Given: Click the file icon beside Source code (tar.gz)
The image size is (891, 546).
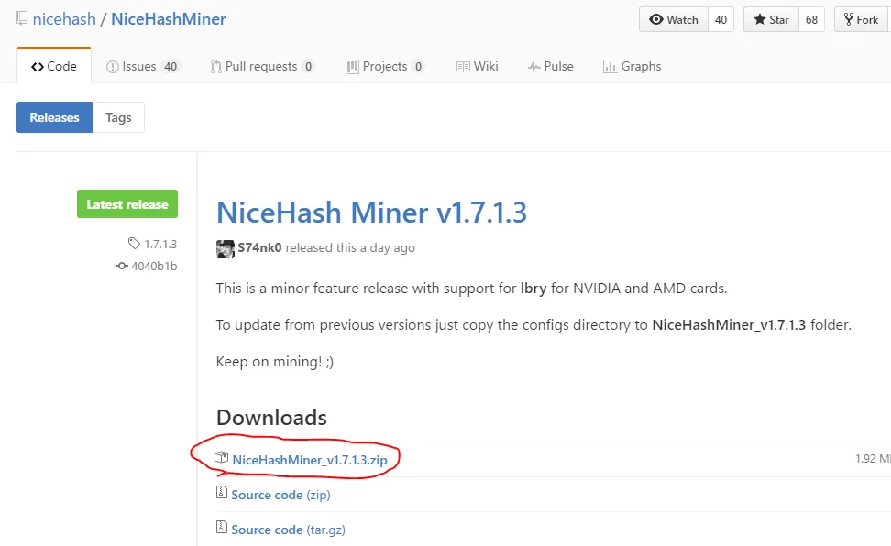Looking at the screenshot, I should (222, 527).
